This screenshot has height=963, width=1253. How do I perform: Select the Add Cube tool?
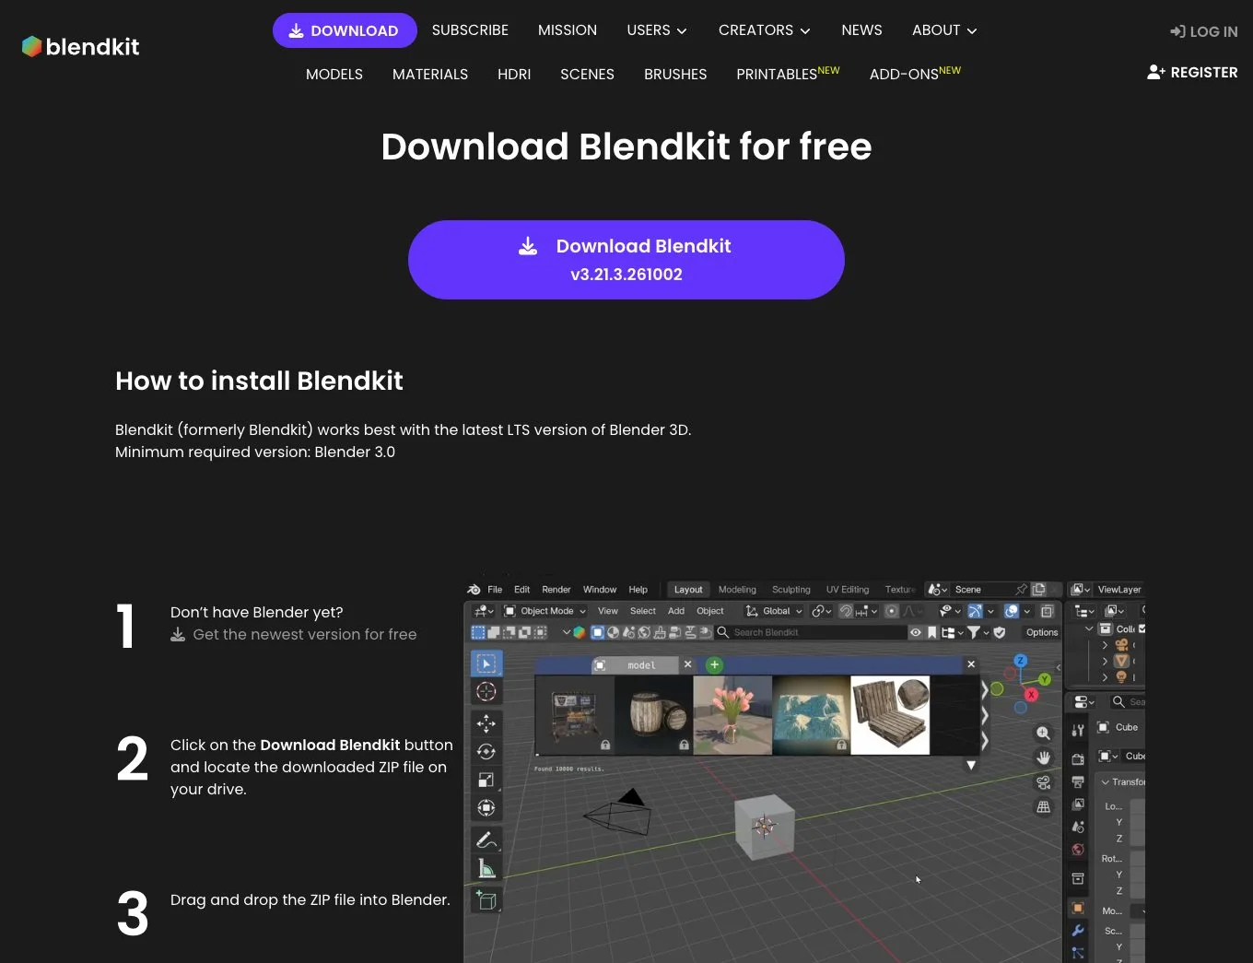coord(486,900)
